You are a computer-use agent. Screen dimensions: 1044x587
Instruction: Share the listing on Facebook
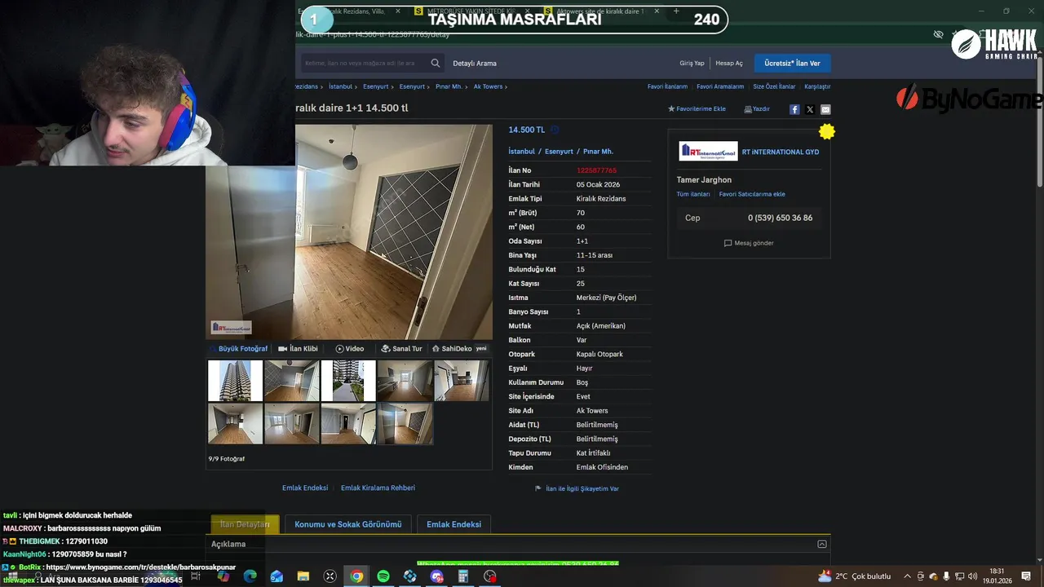pos(794,109)
